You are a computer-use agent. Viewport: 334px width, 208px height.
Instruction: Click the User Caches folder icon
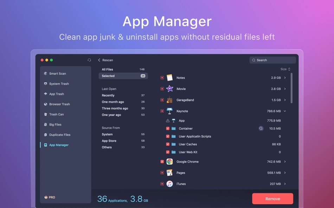[x=174, y=144]
